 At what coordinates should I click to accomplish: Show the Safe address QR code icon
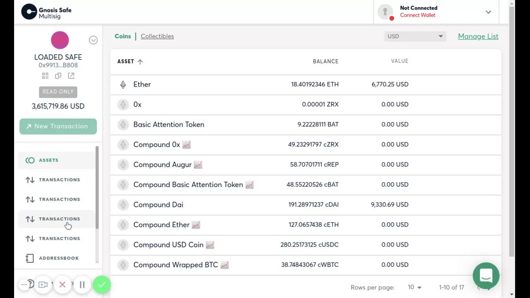pyautogui.click(x=45, y=76)
